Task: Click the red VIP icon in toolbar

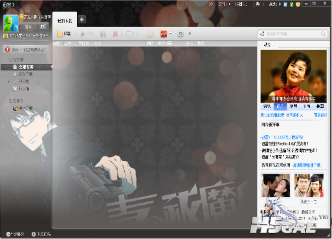Action: tap(164, 34)
